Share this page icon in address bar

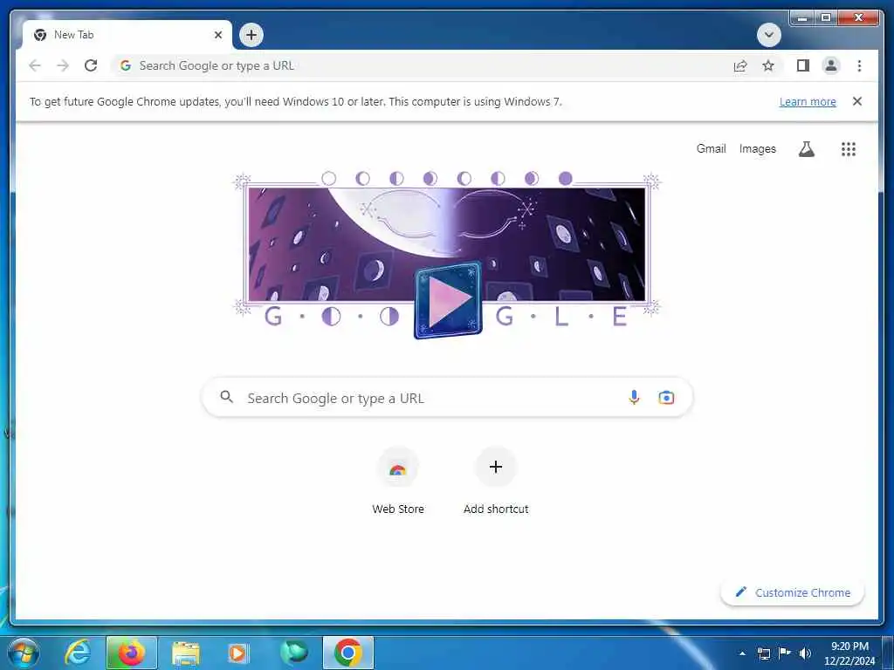740,65
